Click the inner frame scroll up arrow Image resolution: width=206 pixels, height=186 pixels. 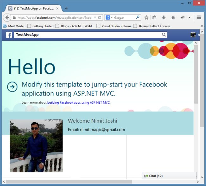196,43
